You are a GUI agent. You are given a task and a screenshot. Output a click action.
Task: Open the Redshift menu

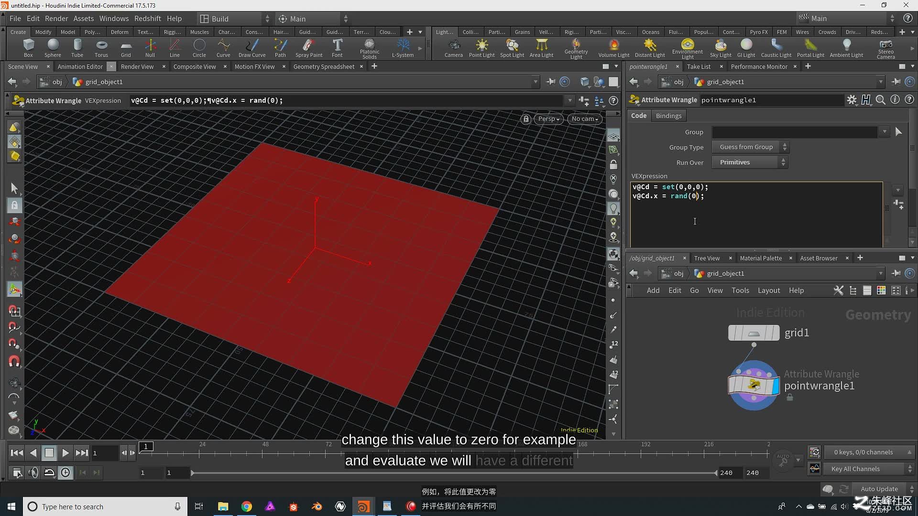tap(147, 19)
